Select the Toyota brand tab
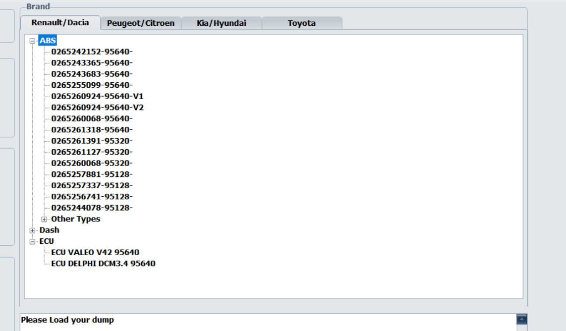This screenshot has height=331, width=566. point(301,23)
